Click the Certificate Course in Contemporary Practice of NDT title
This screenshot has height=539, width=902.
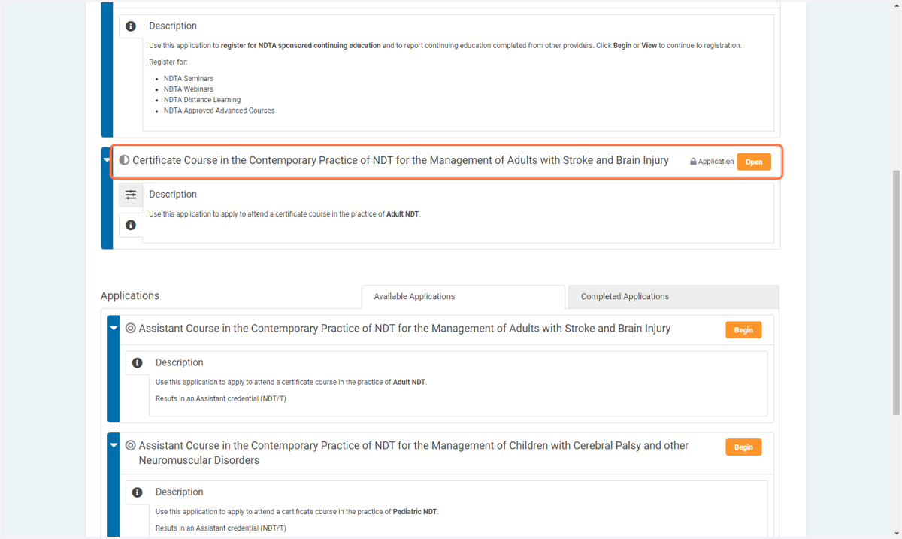[401, 161]
